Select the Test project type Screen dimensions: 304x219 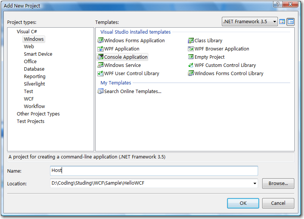pyautogui.click(x=28, y=91)
